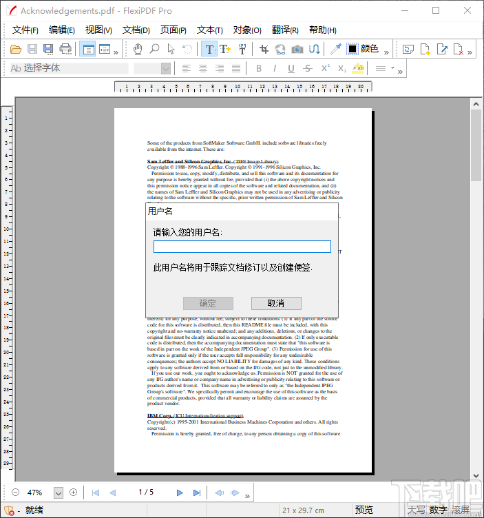484x518 pixels.
Task: Click the 预览 status bar entry
Action: tap(364, 510)
